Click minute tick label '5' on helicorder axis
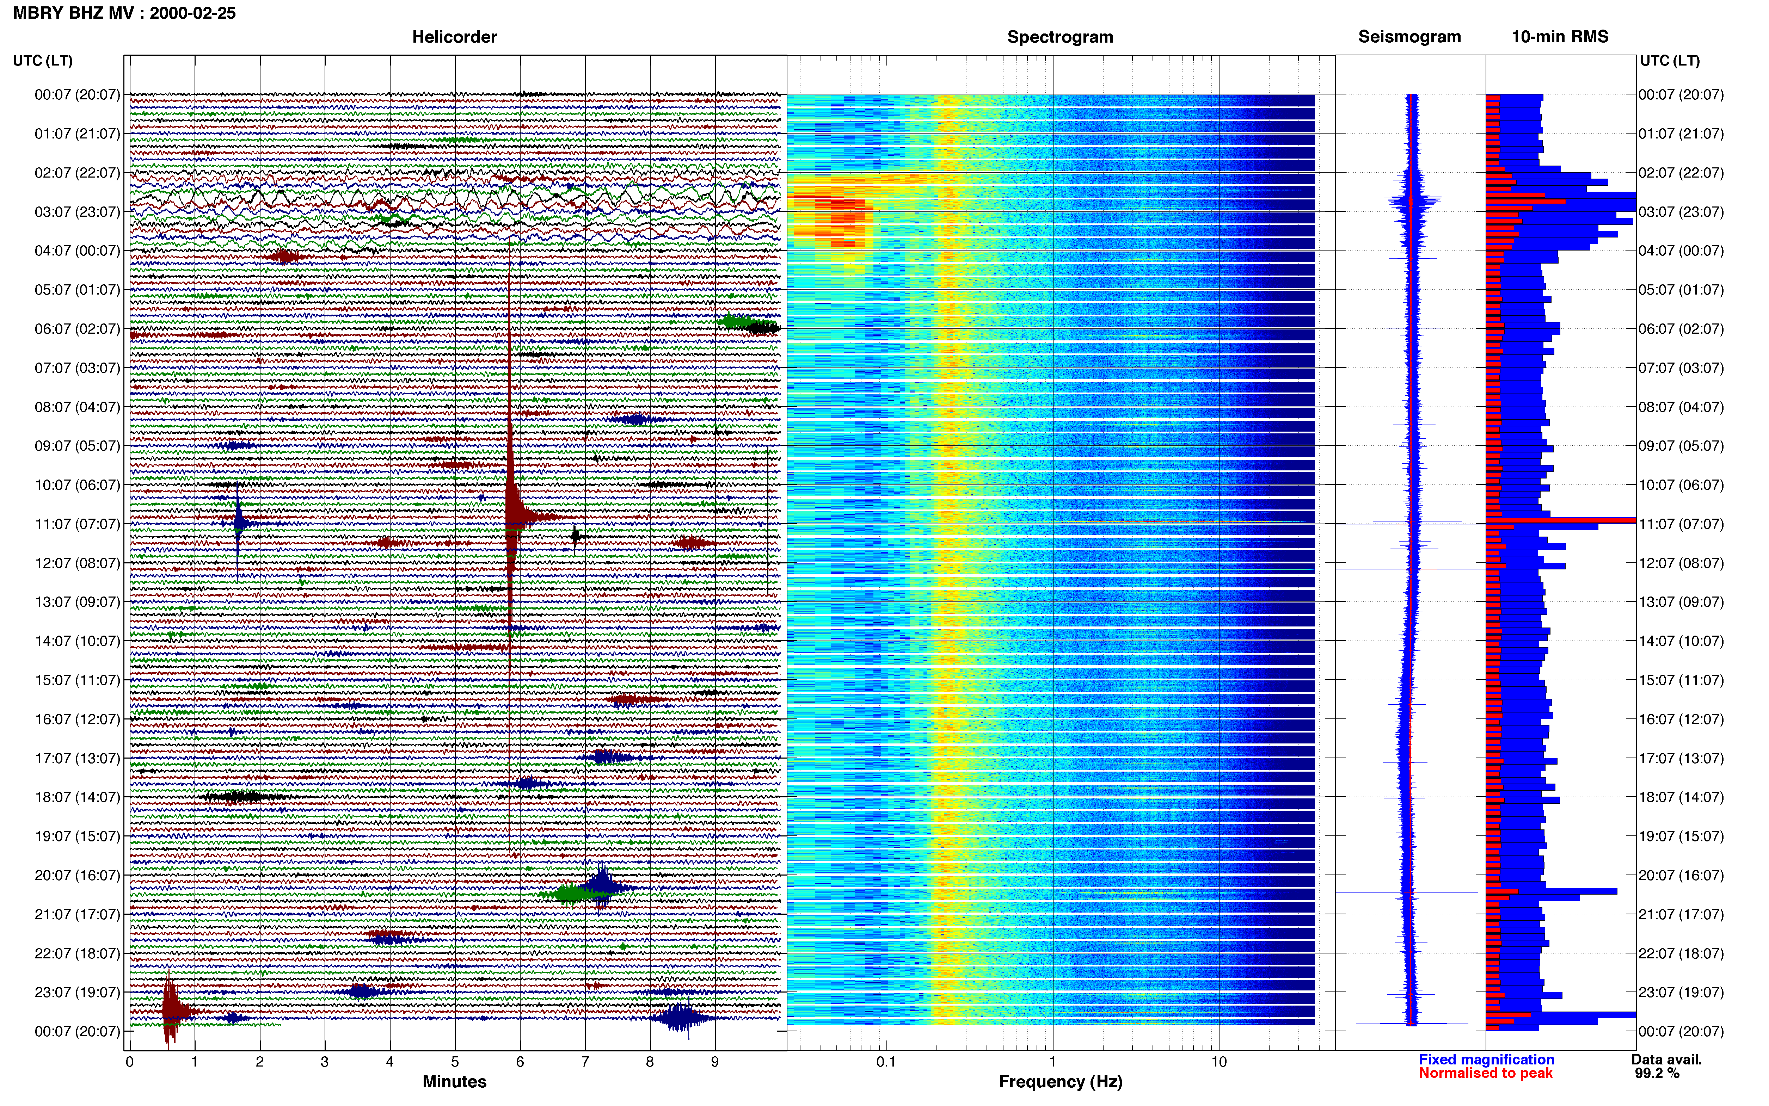 pyautogui.click(x=455, y=1061)
